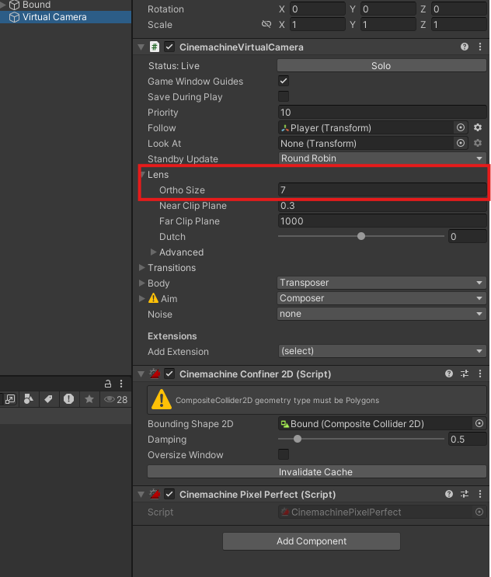Adjust the Dutch slider handle
Screen dimensions: 491x577
coord(361,236)
